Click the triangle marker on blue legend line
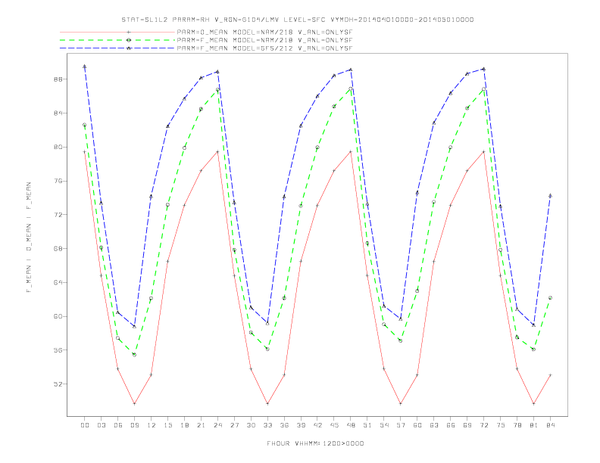 (x=129, y=48)
